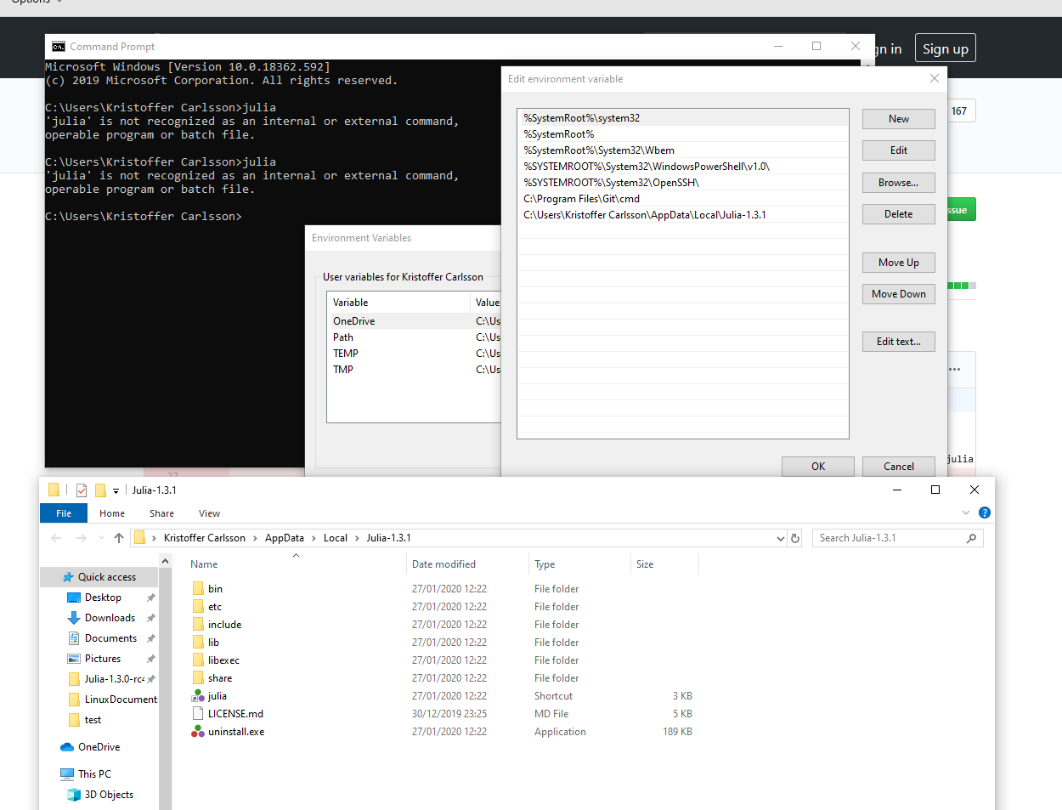Viewport: 1062px width, 810px height.
Task: Select the Julia-1.3.1 path entry
Action: point(683,215)
